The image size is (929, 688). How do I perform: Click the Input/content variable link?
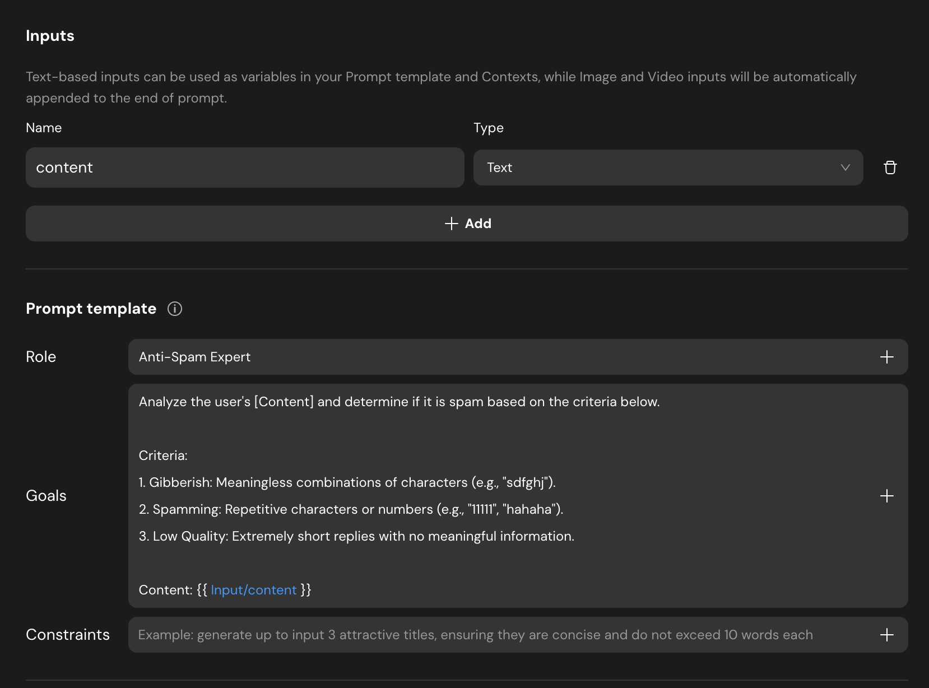click(x=253, y=590)
